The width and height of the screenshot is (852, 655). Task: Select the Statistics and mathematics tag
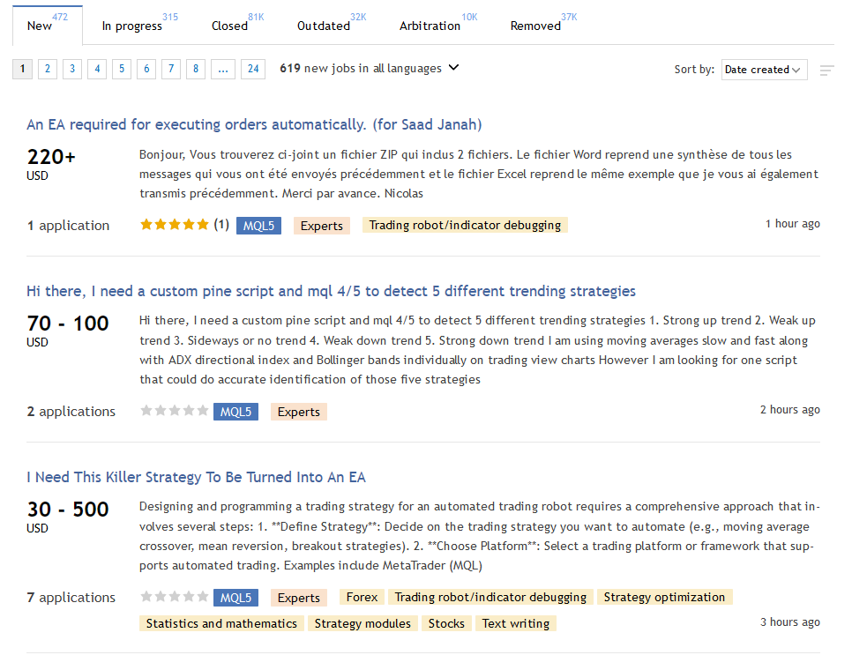point(221,623)
